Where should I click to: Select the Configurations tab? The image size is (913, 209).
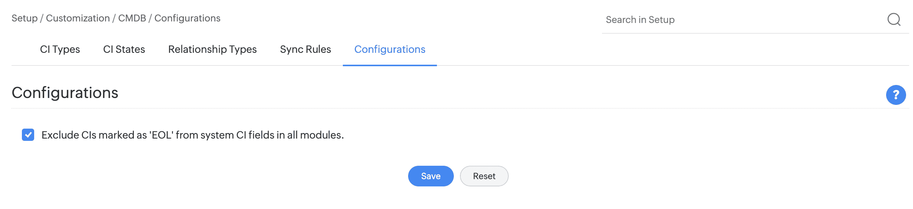390,49
